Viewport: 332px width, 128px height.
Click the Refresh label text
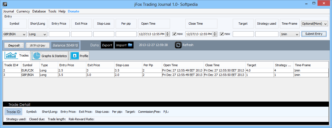pyautogui.click(x=188, y=45)
